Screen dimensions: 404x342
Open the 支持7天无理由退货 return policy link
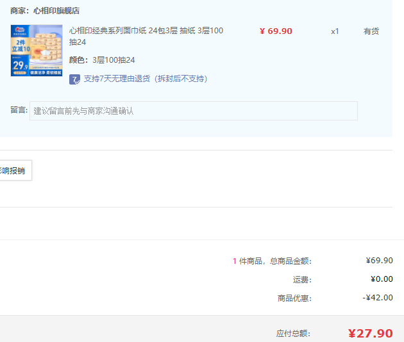pos(146,79)
